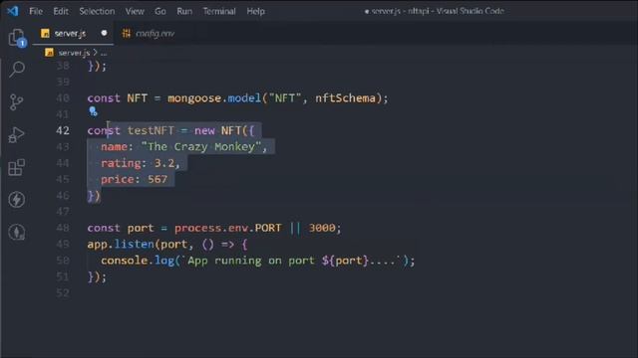This screenshot has height=358, width=638.
Task: Click the "model" method on line 40
Action: pyautogui.click(x=244, y=98)
